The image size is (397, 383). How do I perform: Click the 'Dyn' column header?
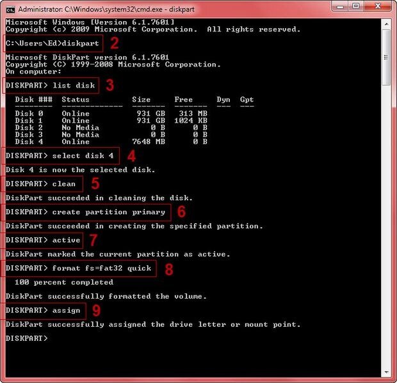pyautogui.click(x=223, y=100)
